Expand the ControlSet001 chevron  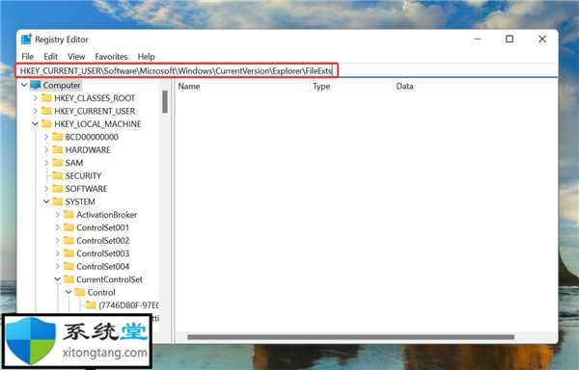coord(57,227)
